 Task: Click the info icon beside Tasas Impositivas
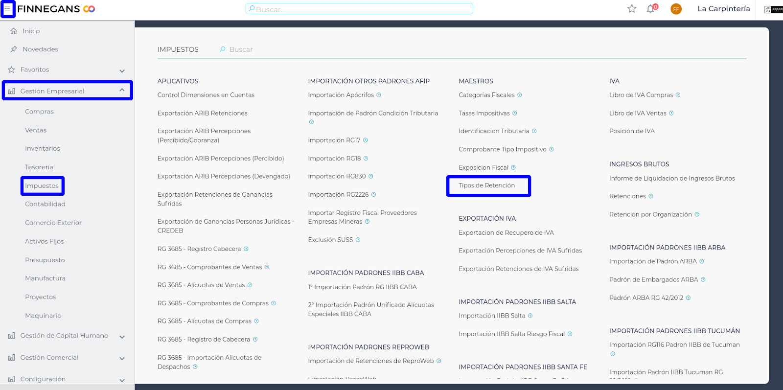(x=515, y=113)
